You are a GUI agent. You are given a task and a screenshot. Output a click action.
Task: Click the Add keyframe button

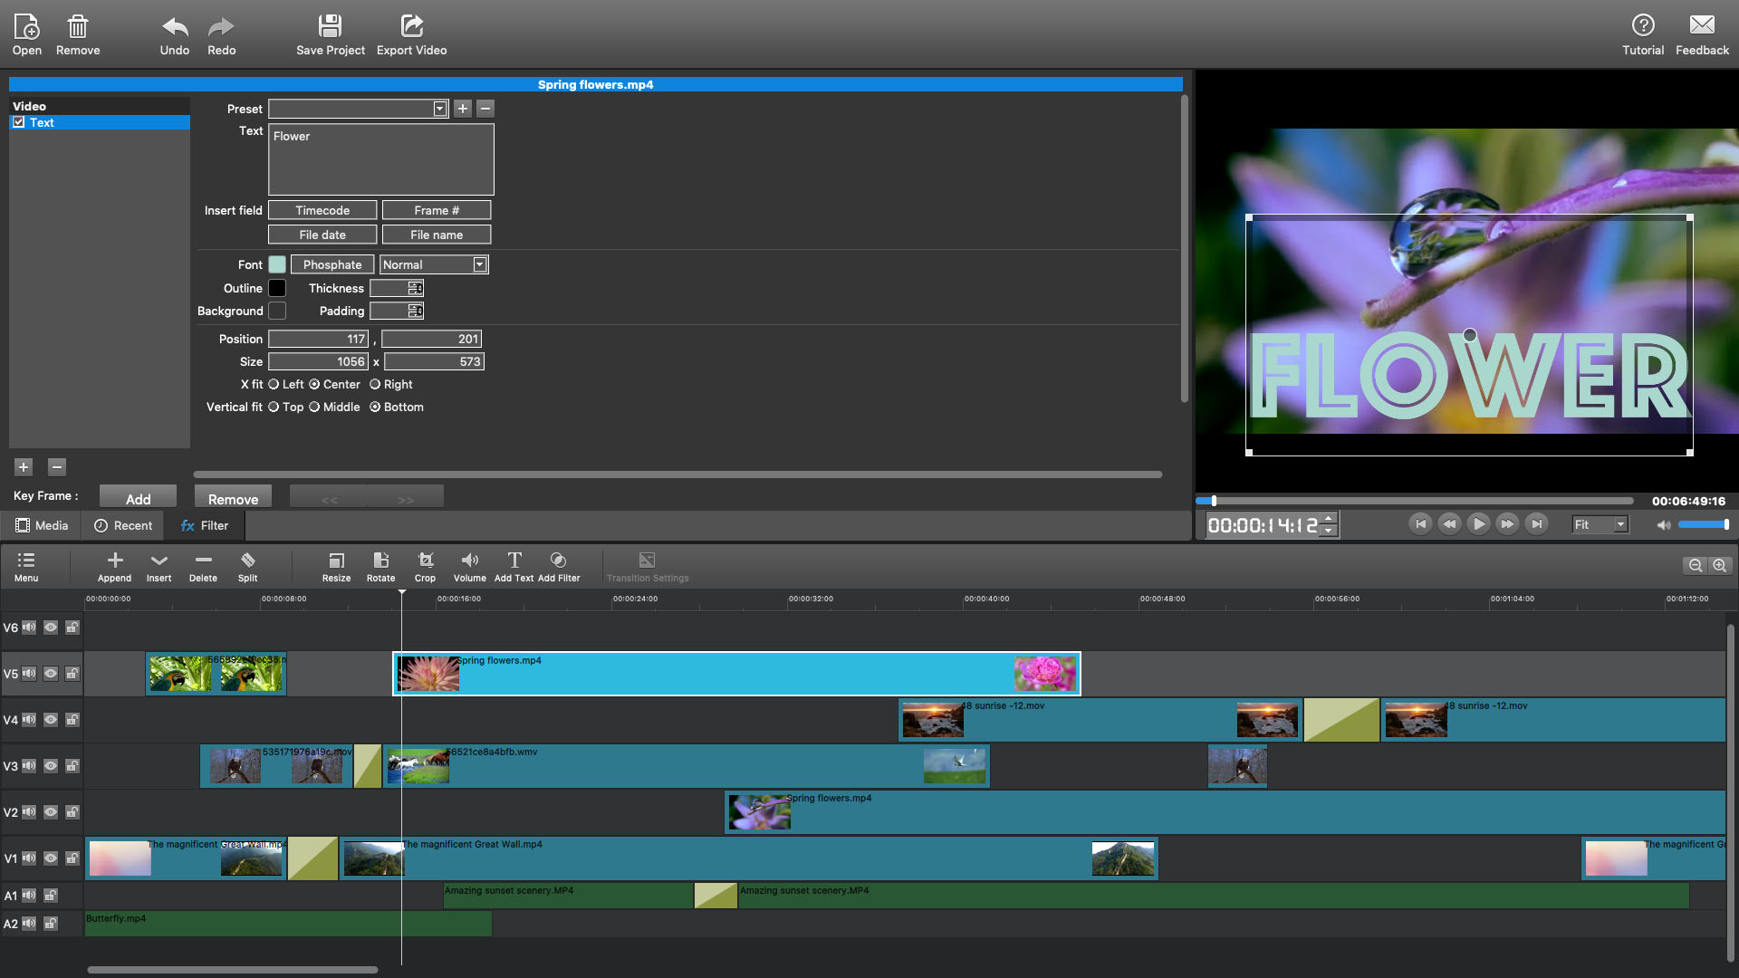pyautogui.click(x=138, y=499)
